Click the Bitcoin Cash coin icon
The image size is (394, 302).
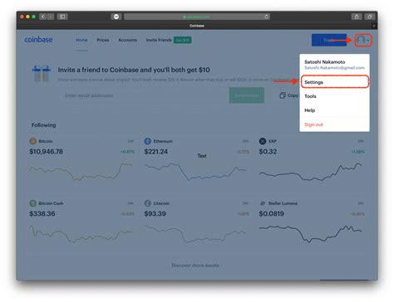[33, 203]
